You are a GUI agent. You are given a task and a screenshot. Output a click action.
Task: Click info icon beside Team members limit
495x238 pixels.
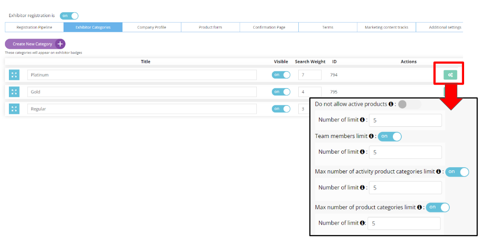[371, 136]
